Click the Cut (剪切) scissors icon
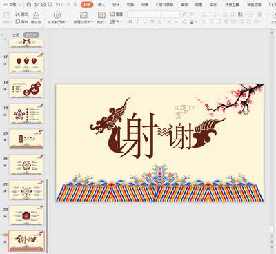This screenshot has height=254, width=276. [x=18, y=14]
